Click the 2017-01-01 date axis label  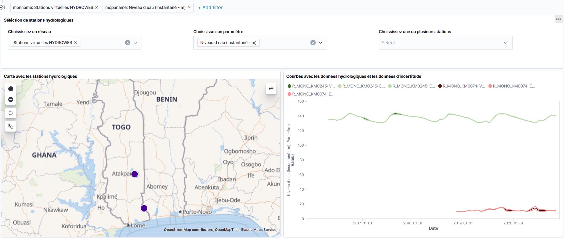(363, 223)
